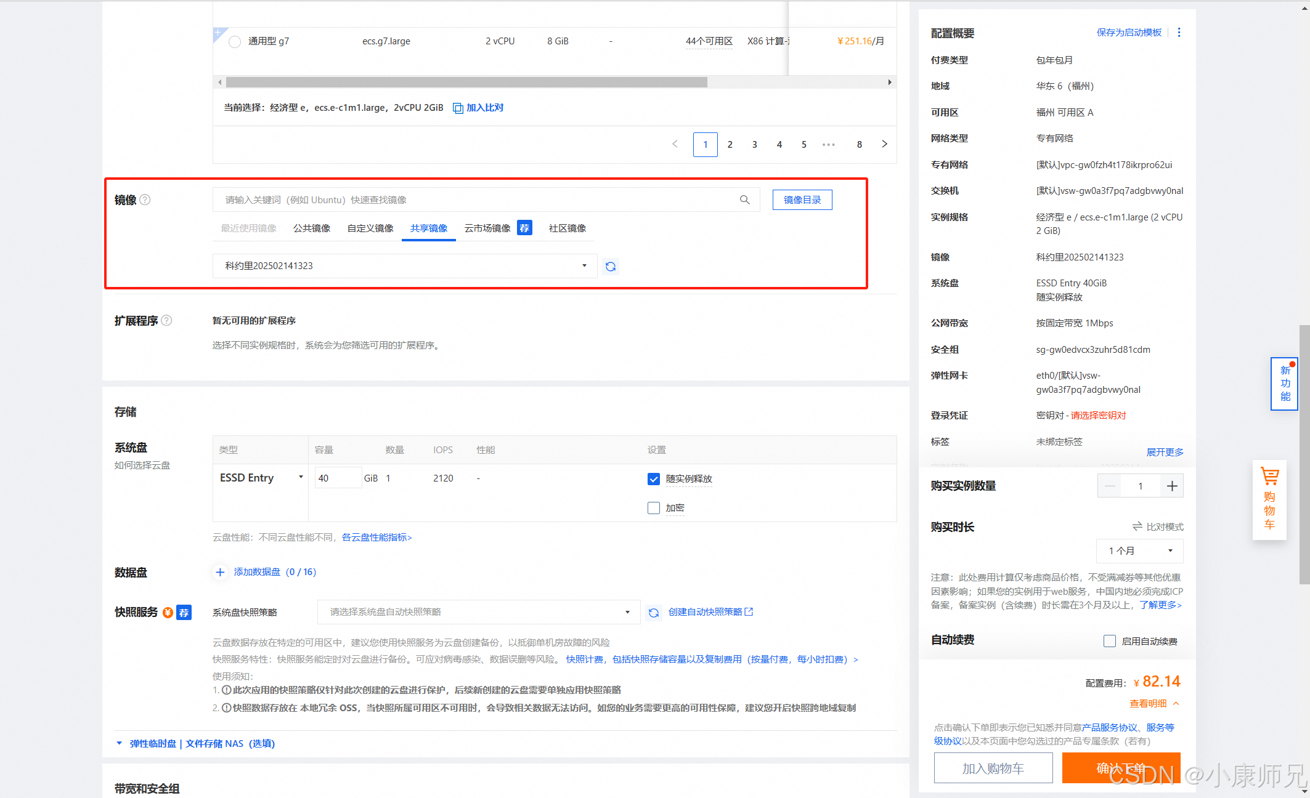Image resolution: width=1310 pixels, height=798 pixels.
Task: Open the 购物车 shopping cart icon
Action: tap(1269, 477)
